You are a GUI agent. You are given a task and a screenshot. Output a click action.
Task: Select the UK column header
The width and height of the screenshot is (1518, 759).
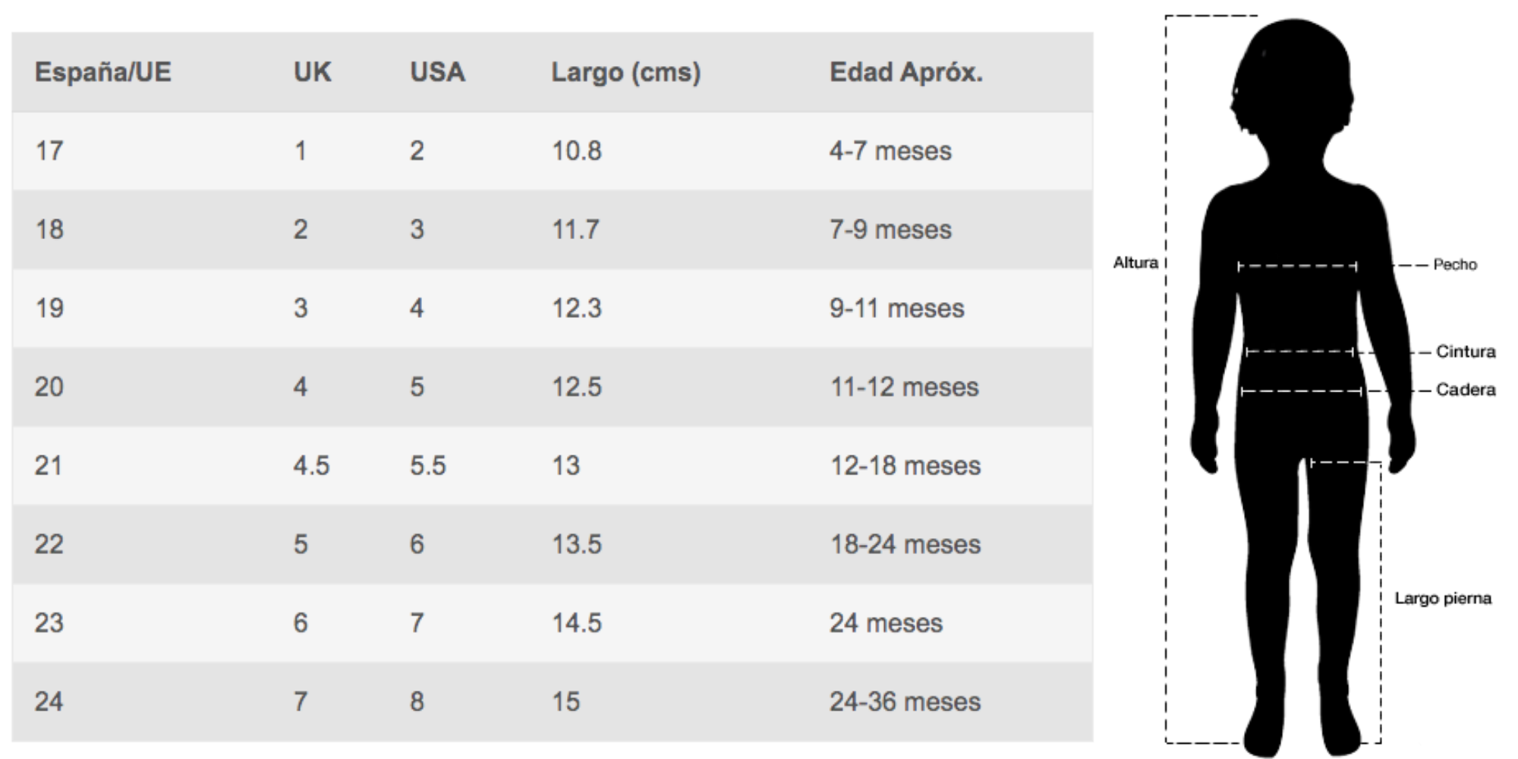point(312,72)
